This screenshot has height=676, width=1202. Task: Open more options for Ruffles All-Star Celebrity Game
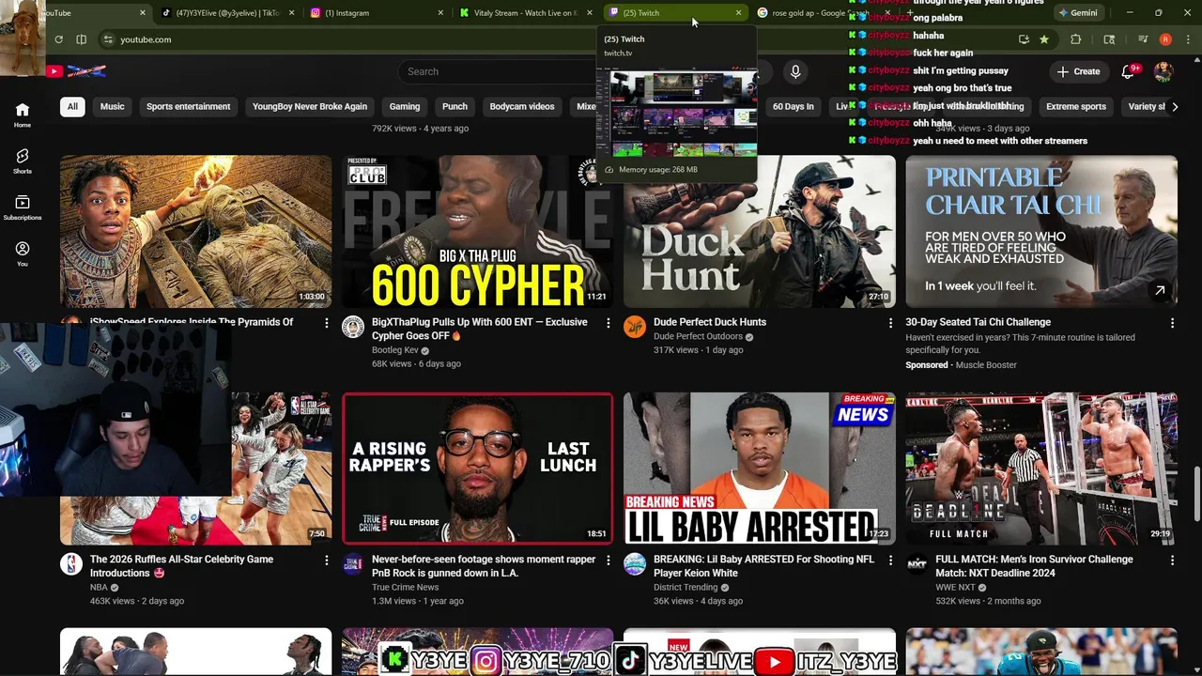tap(327, 560)
